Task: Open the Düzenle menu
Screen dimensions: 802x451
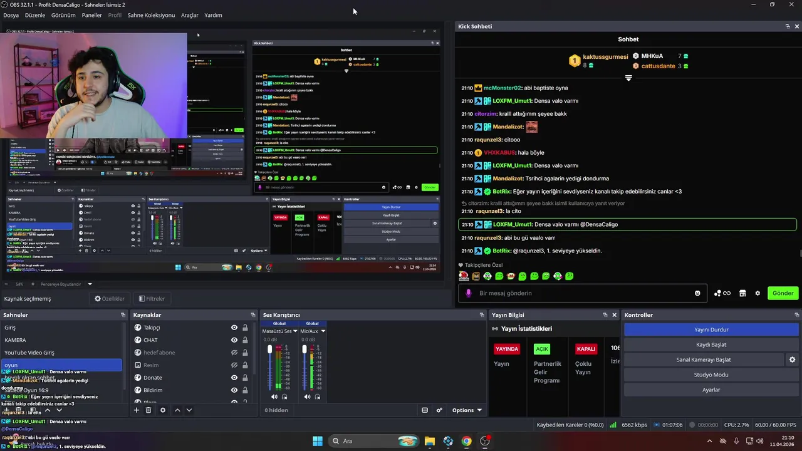Action: pyautogui.click(x=35, y=15)
